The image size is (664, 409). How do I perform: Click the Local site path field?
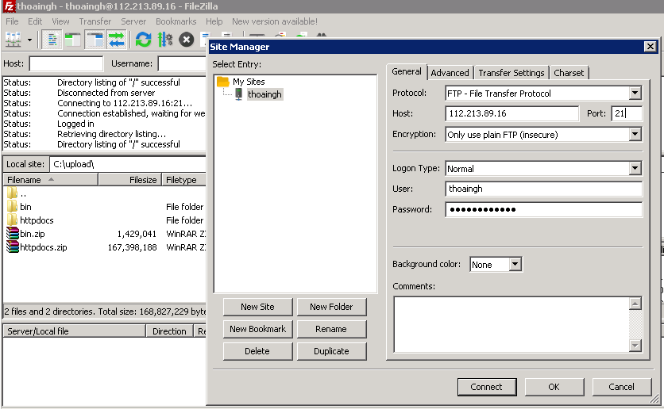point(128,164)
